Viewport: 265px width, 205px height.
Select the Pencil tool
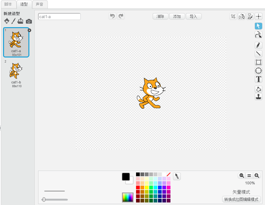pos(258,45)
